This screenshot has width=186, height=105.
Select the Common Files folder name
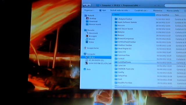pyautogui.click(x=124, y=55)
